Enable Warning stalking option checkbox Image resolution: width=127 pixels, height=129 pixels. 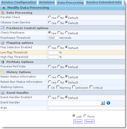pyautogui.click(x=58, y=87)
